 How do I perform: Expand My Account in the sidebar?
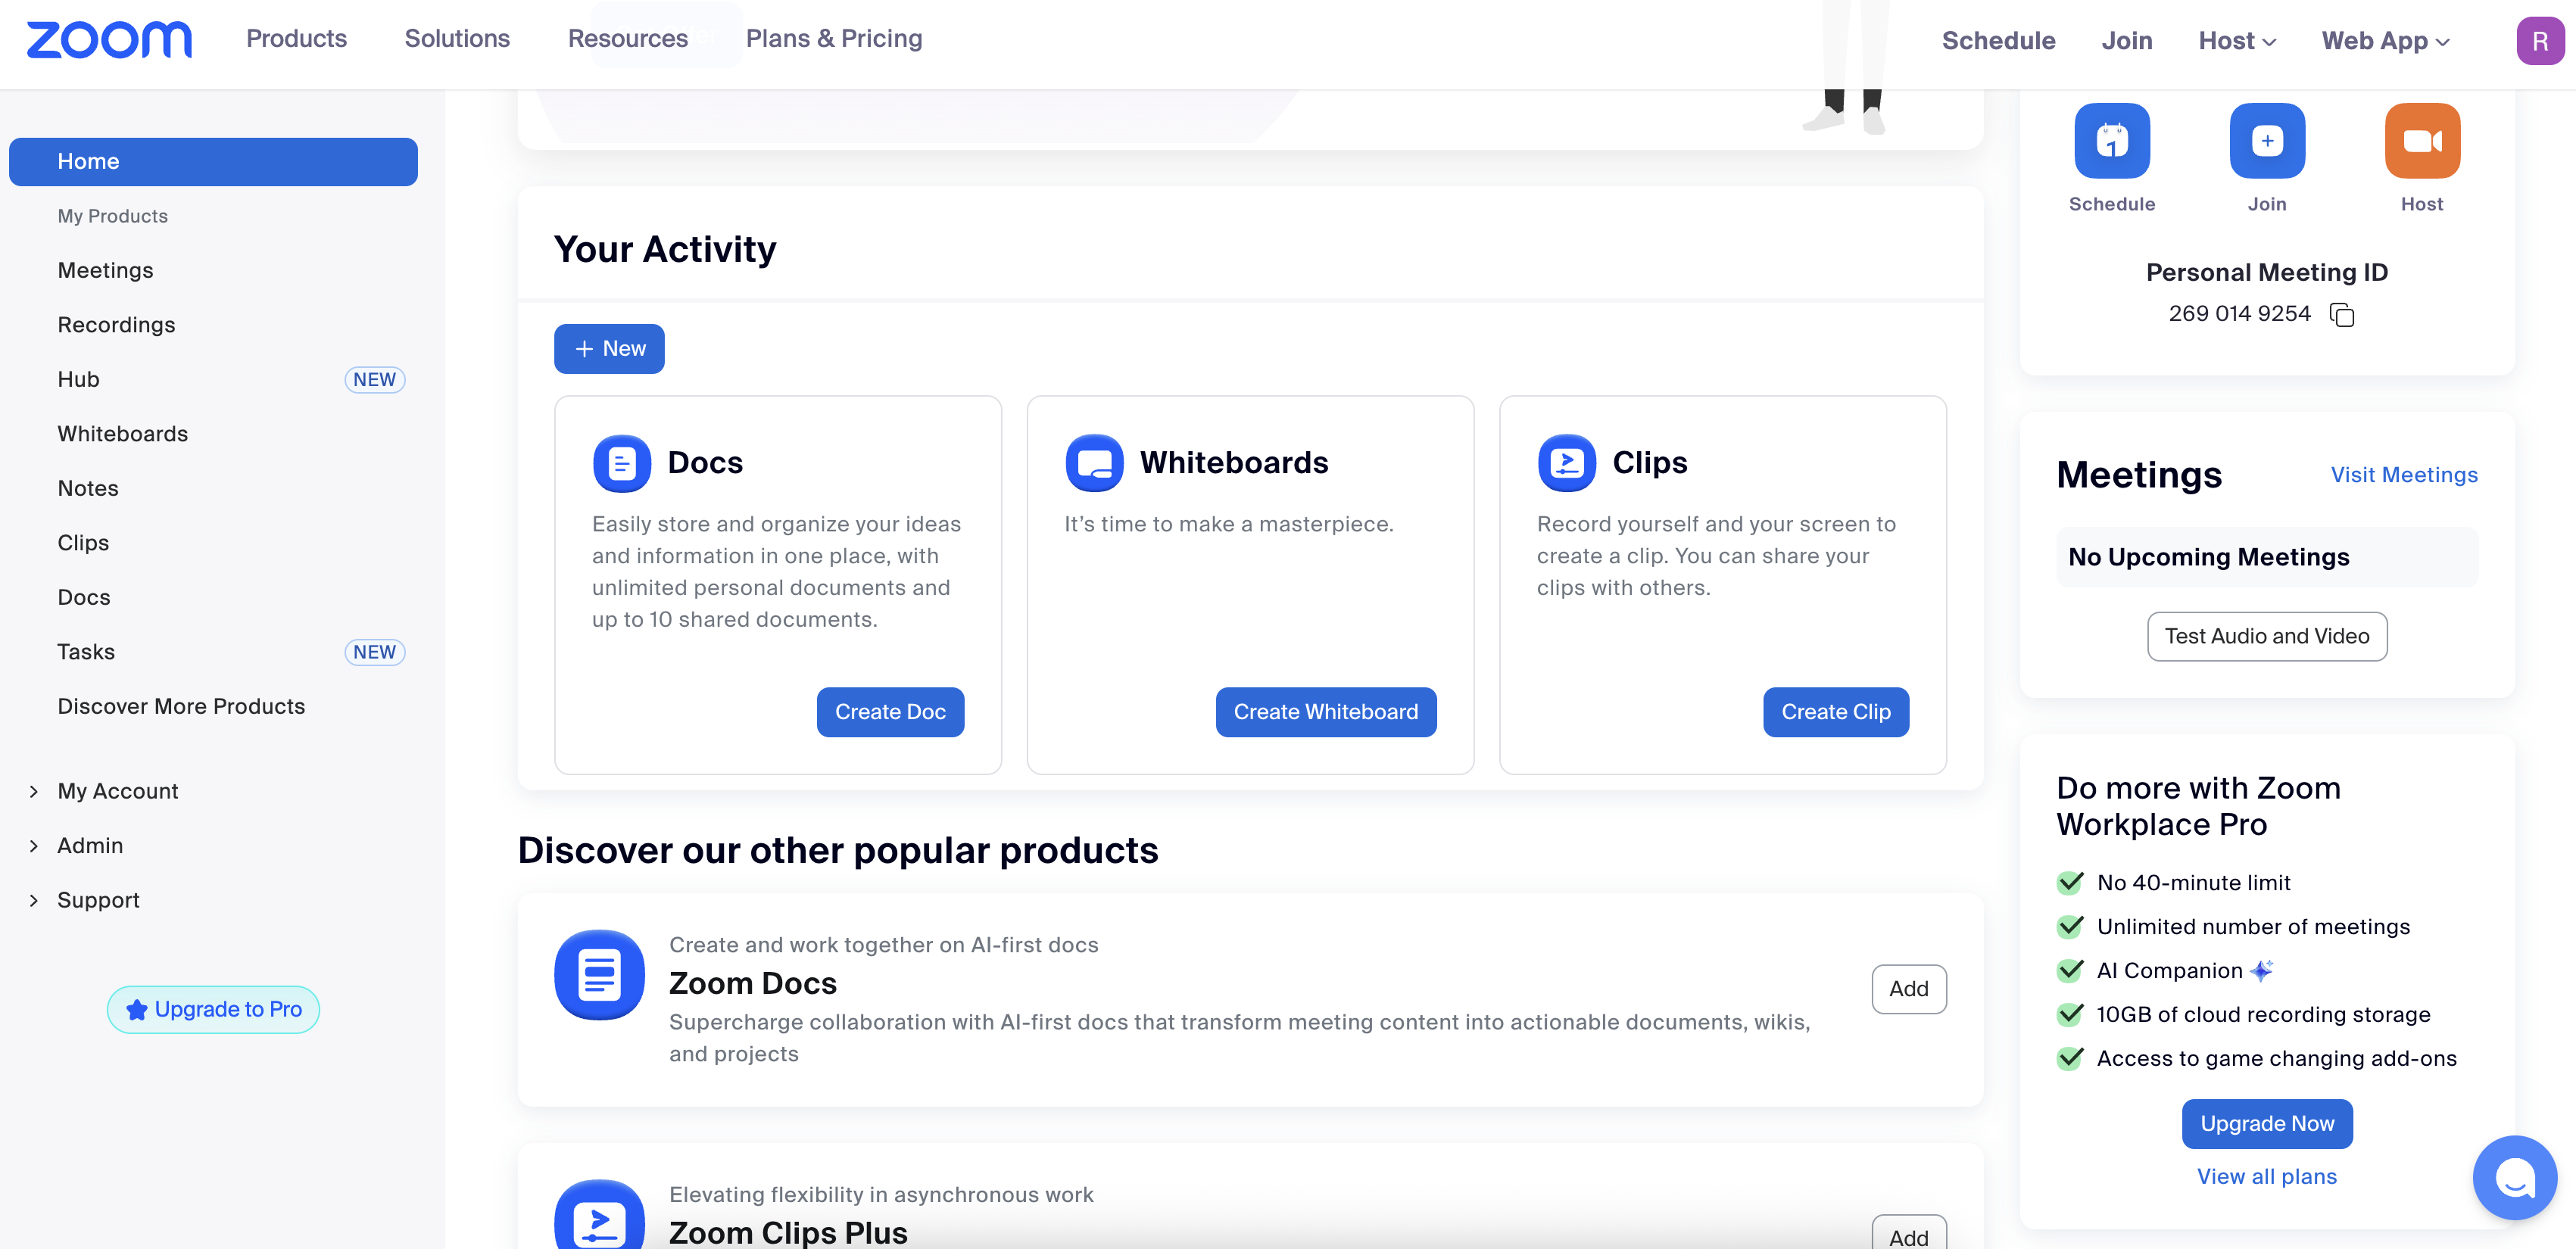(117, 791)
